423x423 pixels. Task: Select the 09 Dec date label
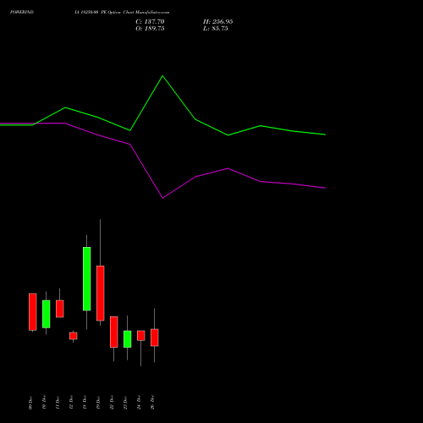30,403
